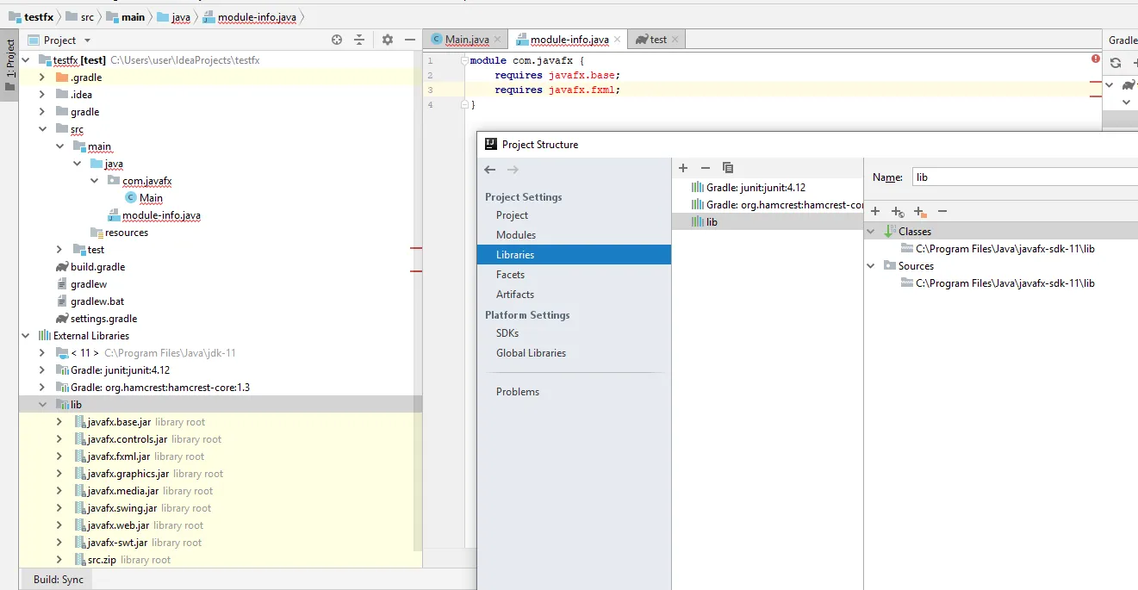
Task: Expand javafx.base.jar library root
Action: pyautogui.click(x=59, y=422)
